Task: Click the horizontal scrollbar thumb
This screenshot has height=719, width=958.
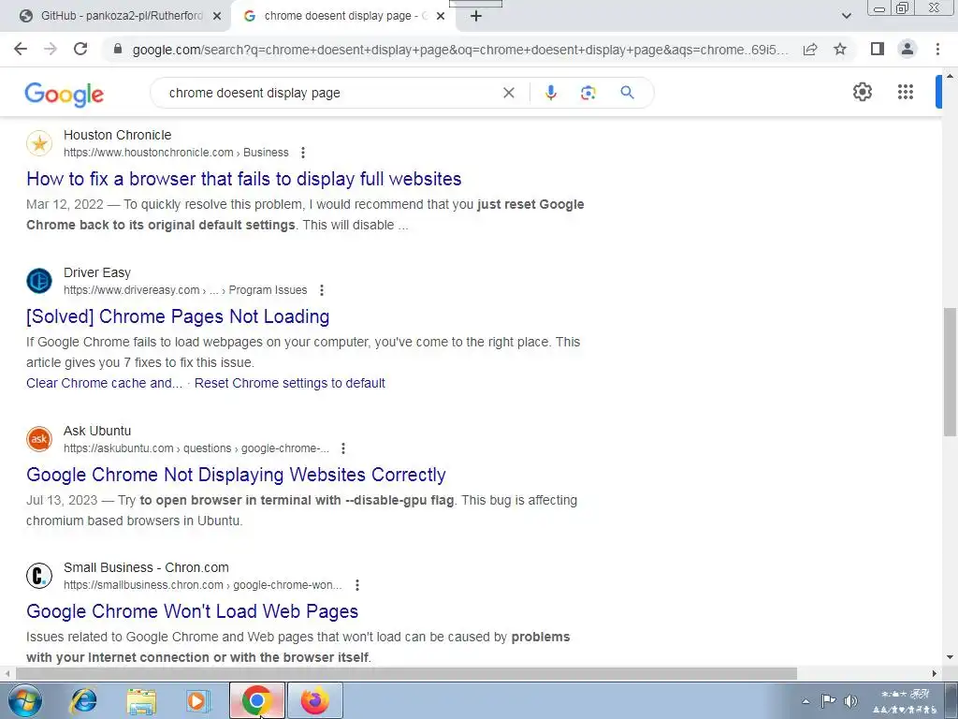Action: coord(406,673)
